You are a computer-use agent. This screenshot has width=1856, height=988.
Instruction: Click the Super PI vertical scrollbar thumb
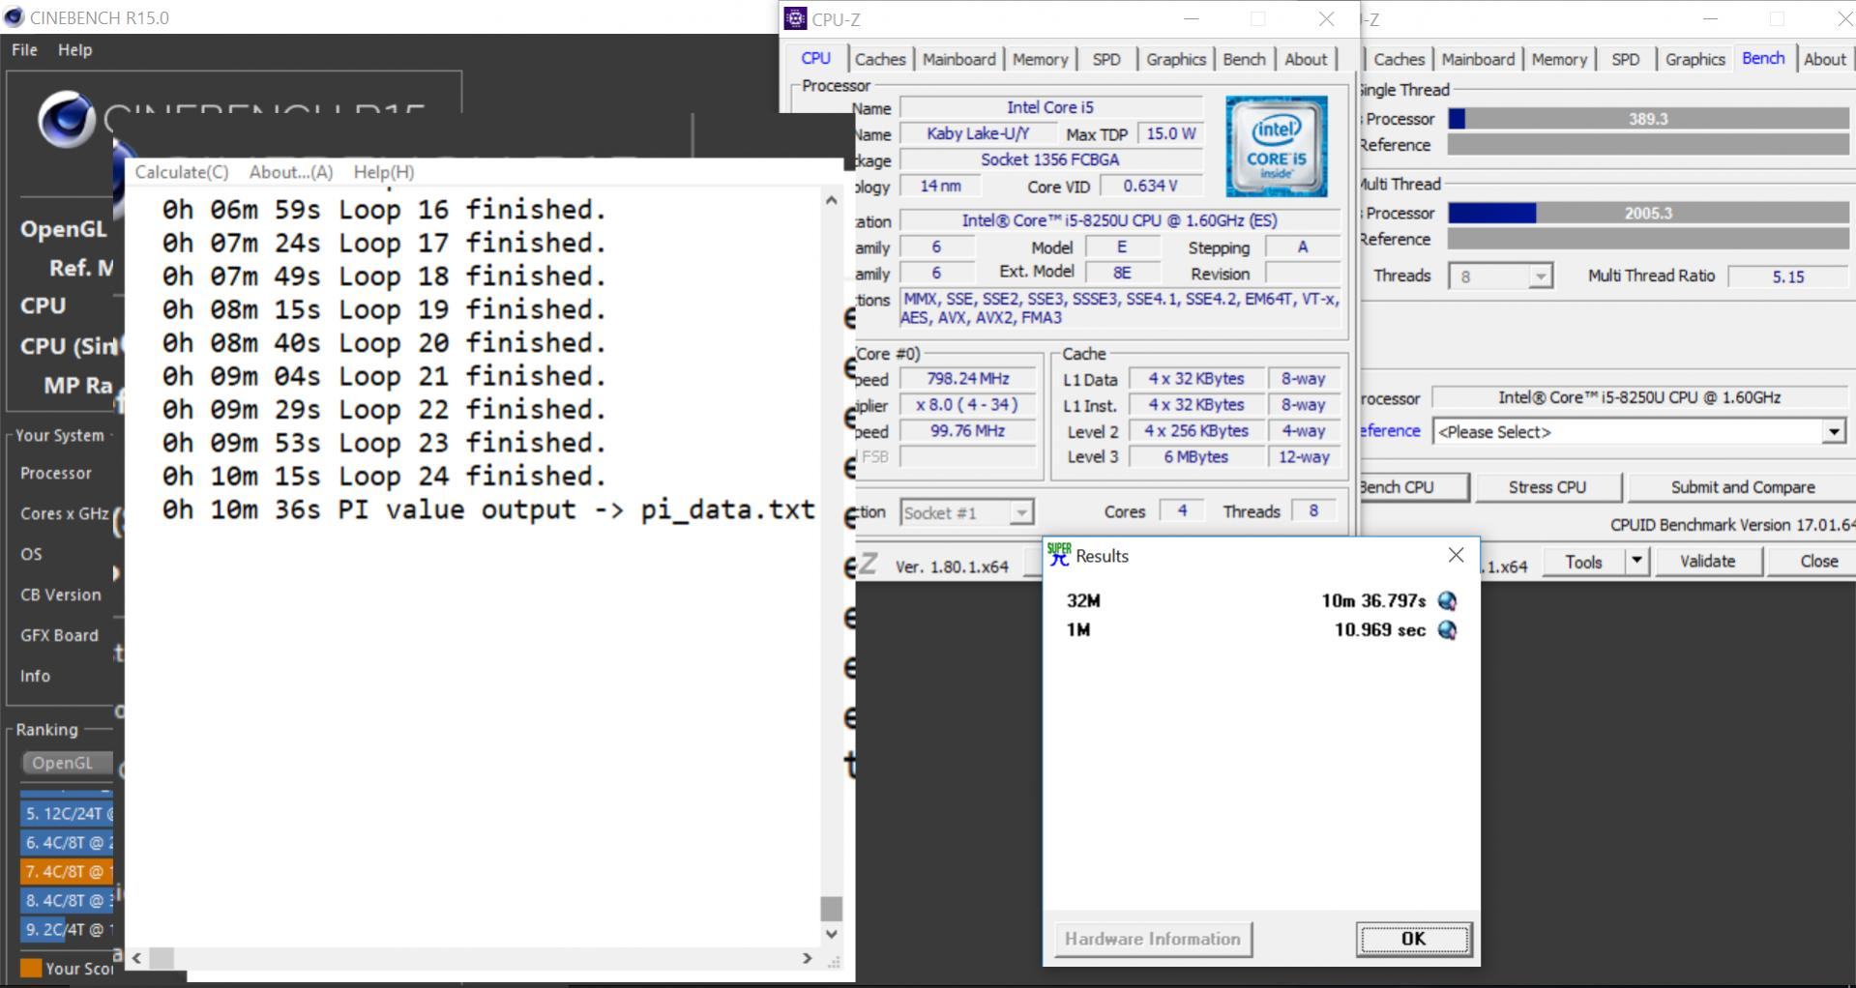click(x=831, y=908)
